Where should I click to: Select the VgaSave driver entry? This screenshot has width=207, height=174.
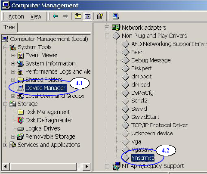[x=142, y=150]
